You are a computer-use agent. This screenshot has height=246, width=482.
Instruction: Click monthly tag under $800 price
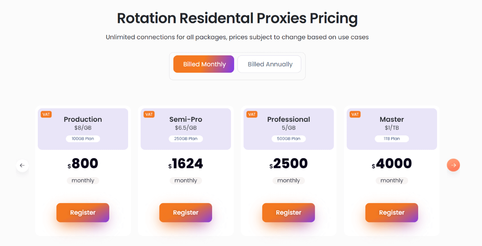[x=83, y=181]
